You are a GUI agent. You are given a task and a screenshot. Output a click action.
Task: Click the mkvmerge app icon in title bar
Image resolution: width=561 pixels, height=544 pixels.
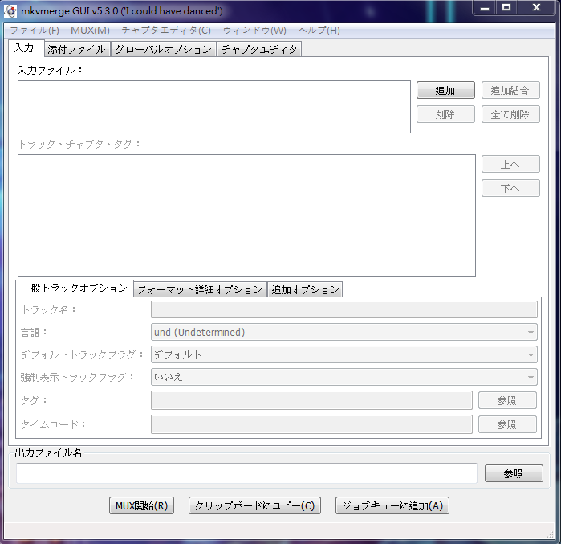coord(10,11)
